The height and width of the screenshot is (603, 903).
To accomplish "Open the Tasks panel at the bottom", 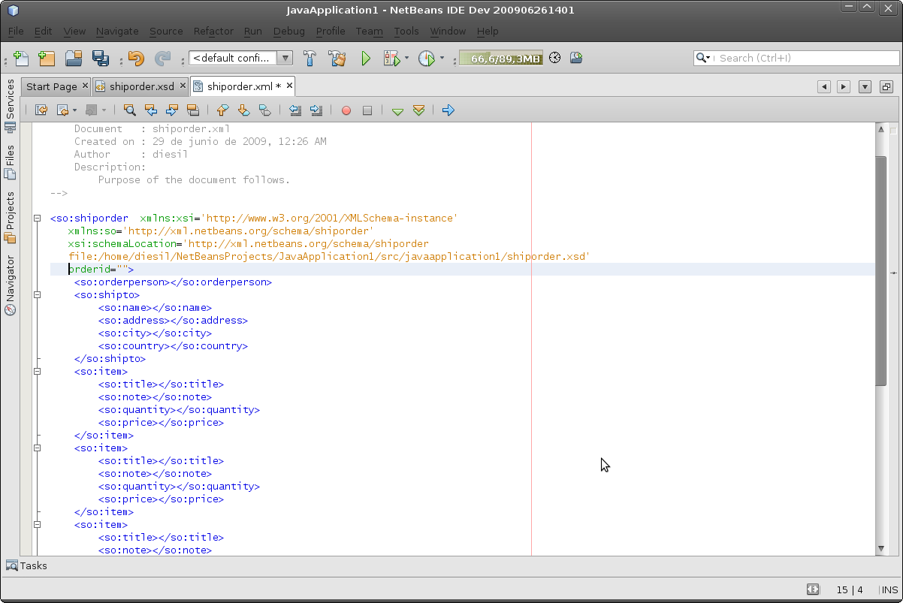I will [27, 565].
